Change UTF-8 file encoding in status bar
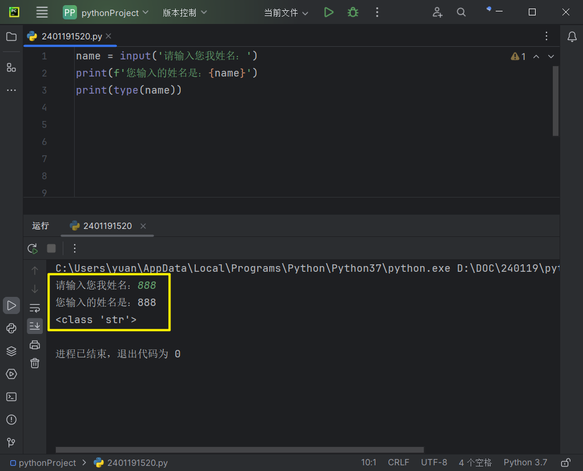Viewport: 583px width, 471px height. (434, 462)
